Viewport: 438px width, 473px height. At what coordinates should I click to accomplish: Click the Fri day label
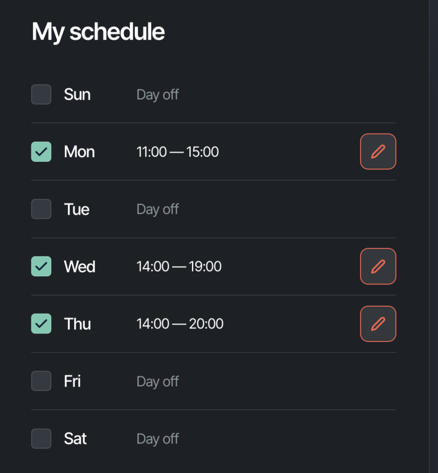72,381
